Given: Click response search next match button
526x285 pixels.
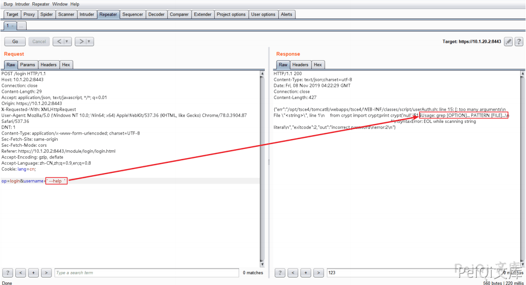Looking at the screenshot, I should pyautogui.click(x=319, y=273).
